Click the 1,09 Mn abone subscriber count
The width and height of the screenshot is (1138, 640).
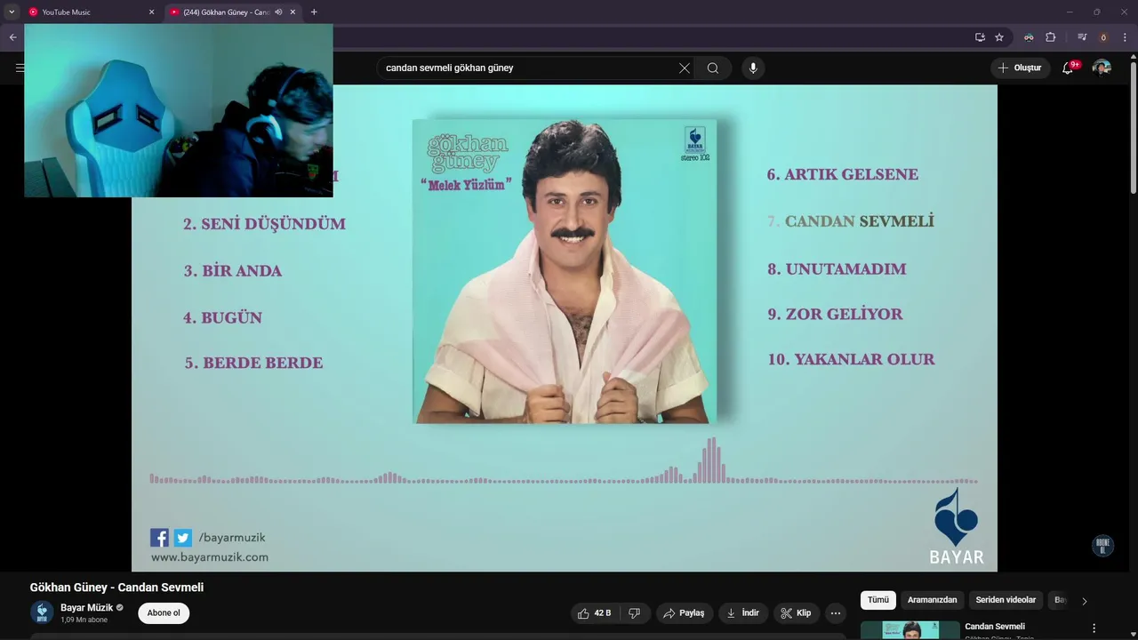(x=84, y=620)
